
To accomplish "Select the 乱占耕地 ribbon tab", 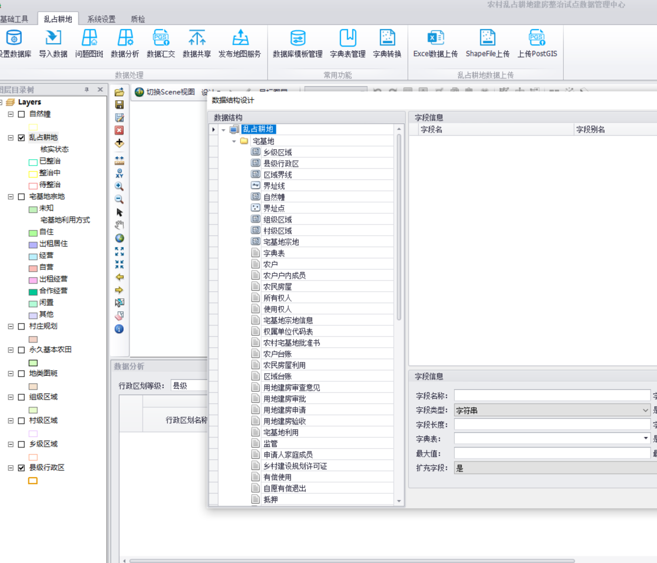I will (58, 19).
